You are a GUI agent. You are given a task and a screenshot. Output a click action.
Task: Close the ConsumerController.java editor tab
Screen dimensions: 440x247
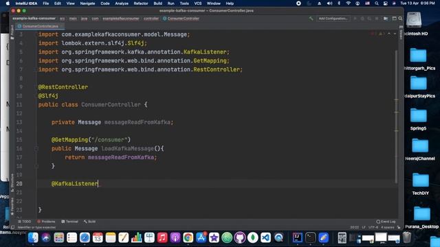tap(62, 26)
